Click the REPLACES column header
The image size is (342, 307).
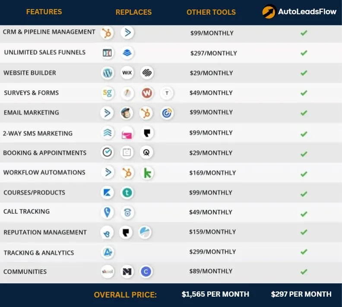(x=133, y=12)
